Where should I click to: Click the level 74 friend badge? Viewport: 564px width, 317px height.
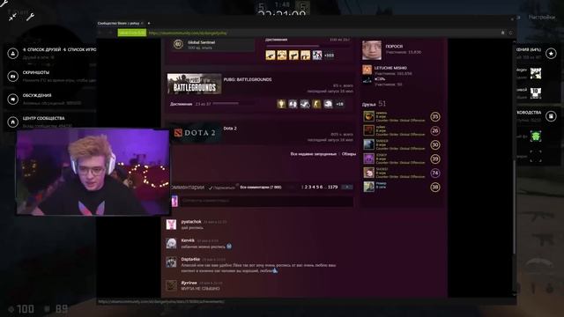435,173
